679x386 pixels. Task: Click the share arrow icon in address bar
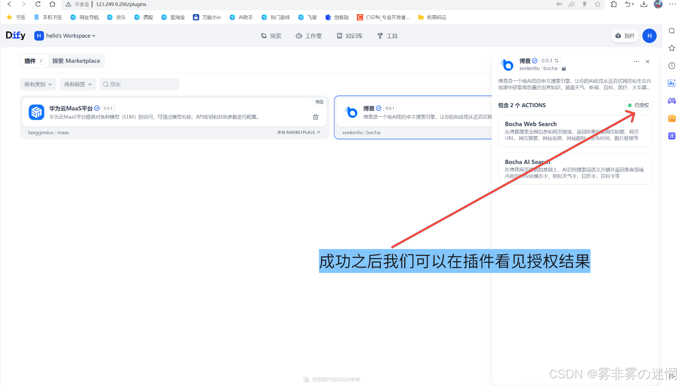(x=572, y=4)
